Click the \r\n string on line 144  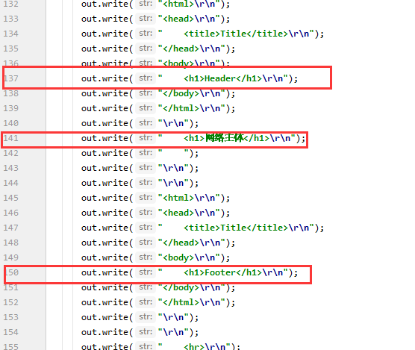173,183
